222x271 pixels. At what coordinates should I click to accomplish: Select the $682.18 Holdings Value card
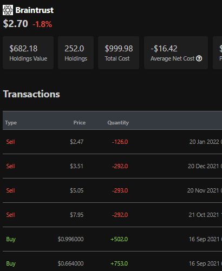(28, 52)
